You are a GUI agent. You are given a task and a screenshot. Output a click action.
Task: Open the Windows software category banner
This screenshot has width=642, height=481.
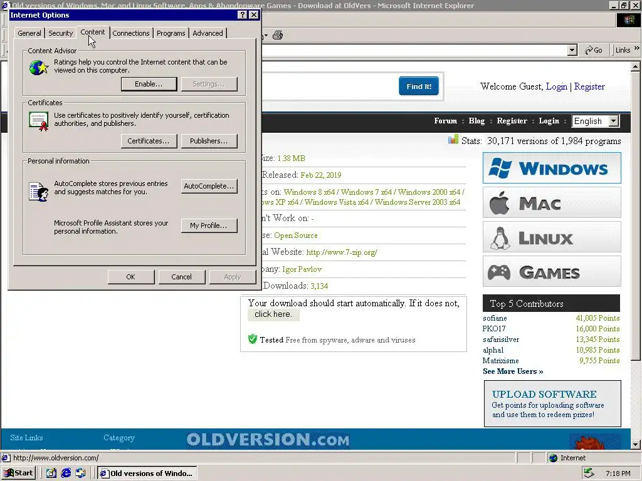(552, 168)
